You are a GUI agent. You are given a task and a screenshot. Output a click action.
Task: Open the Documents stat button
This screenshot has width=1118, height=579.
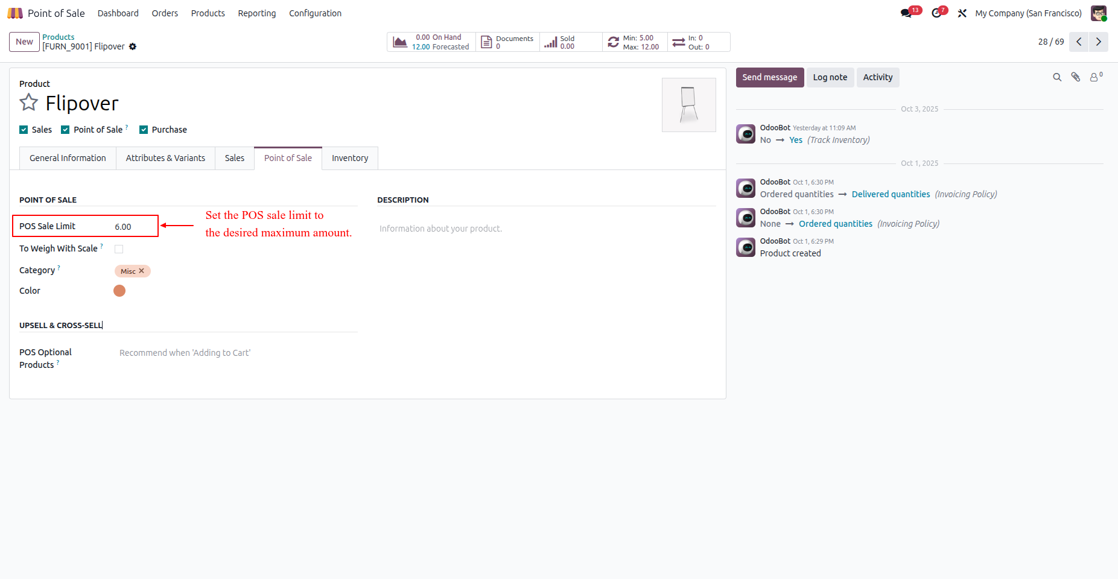coord(508,42)
